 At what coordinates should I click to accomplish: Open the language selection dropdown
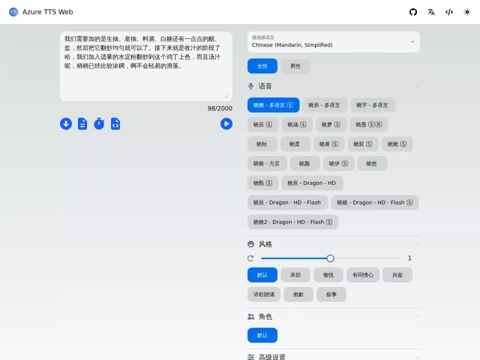point(334,41)
